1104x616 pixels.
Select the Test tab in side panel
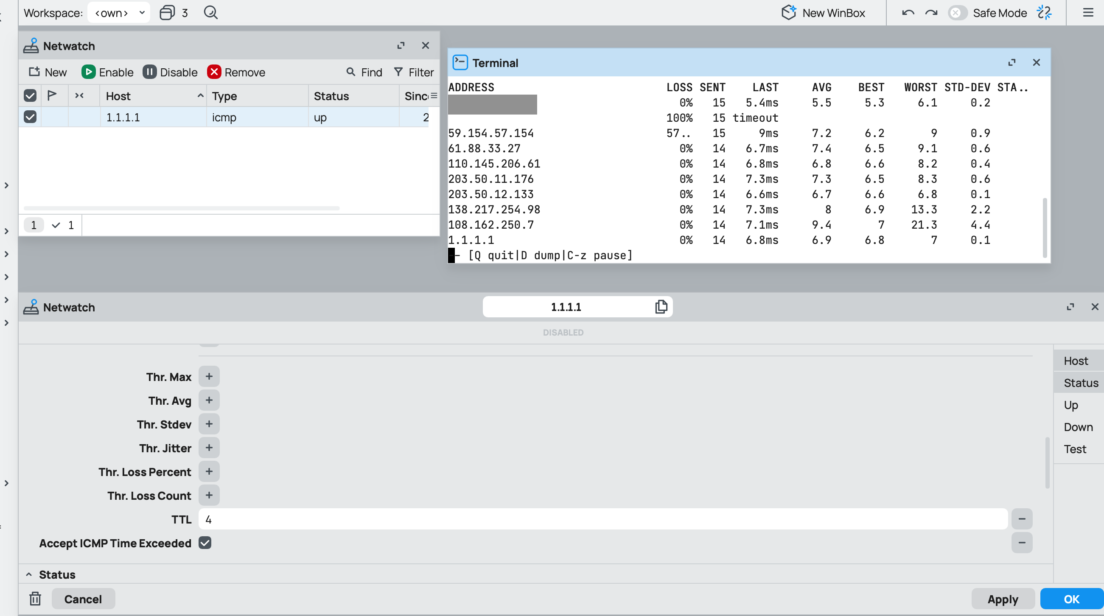point(1075,449)
